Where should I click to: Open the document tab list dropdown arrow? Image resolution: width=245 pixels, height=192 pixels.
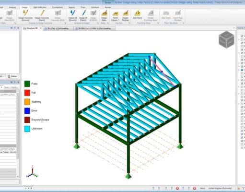pos(234,28)
